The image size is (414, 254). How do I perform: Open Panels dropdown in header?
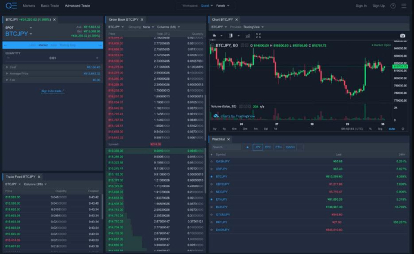point(223,6)
